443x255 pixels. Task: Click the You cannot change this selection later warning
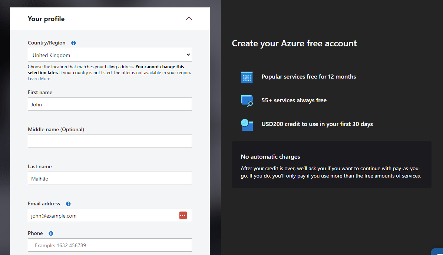pos(106,69)
